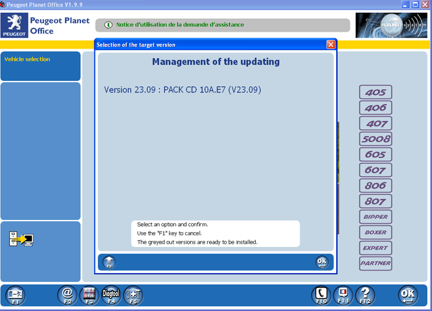The image size is (432, 311).
Task: Click the Vehicle selection panel heading
Action: point(27,59)
